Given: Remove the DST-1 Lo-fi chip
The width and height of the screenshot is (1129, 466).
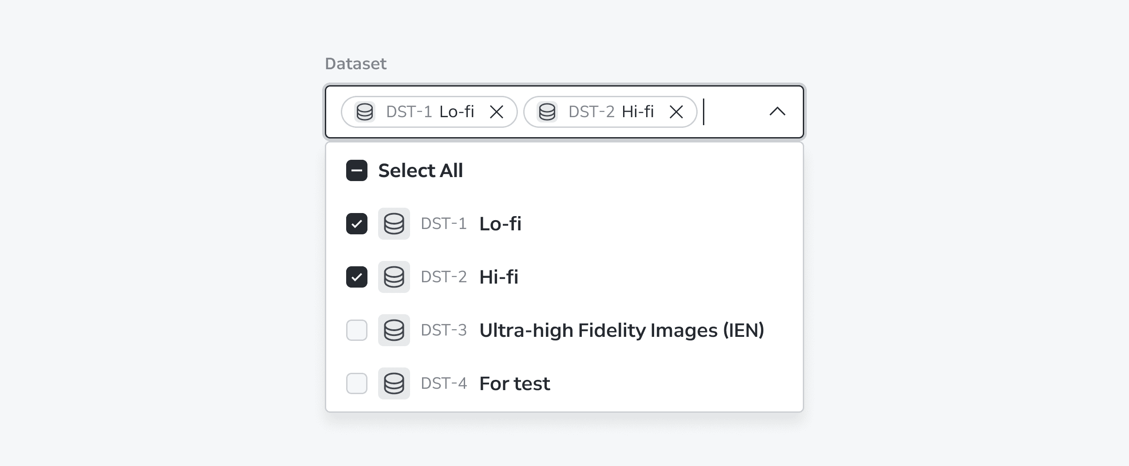Looking at the screenshot, I should coord(496,112).
